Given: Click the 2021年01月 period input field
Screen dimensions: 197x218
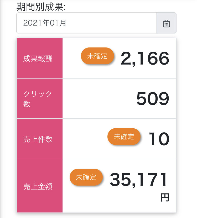Looking at the screenshot, I should click(x=87, y=23).
